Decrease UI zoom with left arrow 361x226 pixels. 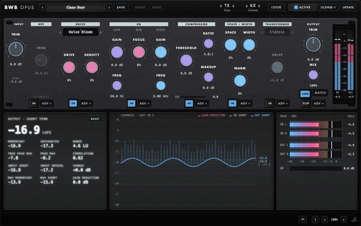325,220
